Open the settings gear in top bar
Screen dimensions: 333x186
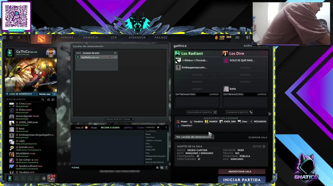click(x=11, y=37)
